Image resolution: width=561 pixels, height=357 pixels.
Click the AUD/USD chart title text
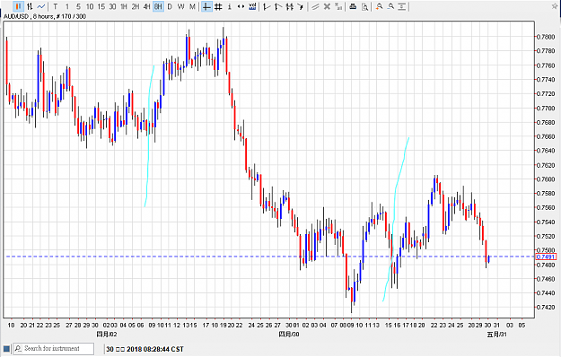(x=45, y=16)
